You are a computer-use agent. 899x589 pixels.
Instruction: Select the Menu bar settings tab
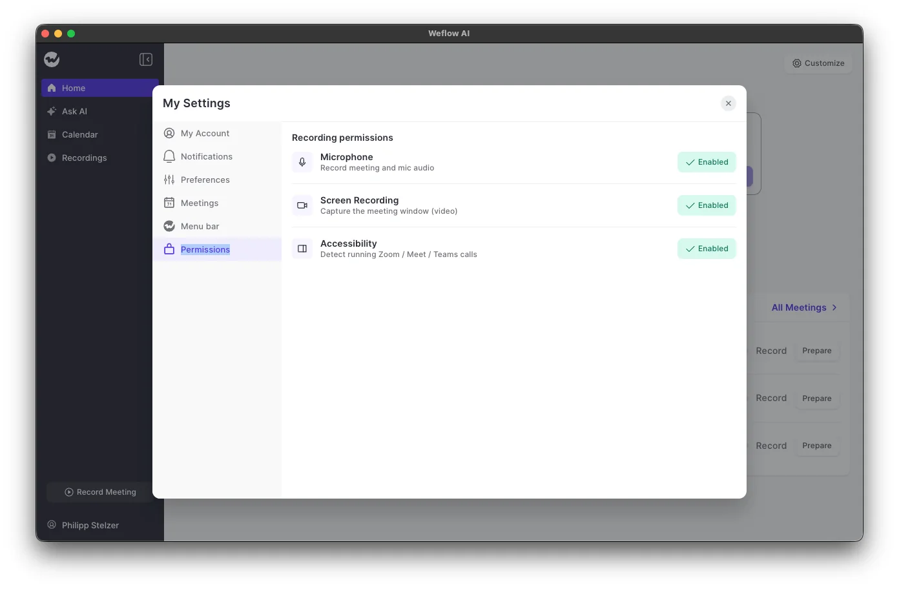click(x=217, y=226)
